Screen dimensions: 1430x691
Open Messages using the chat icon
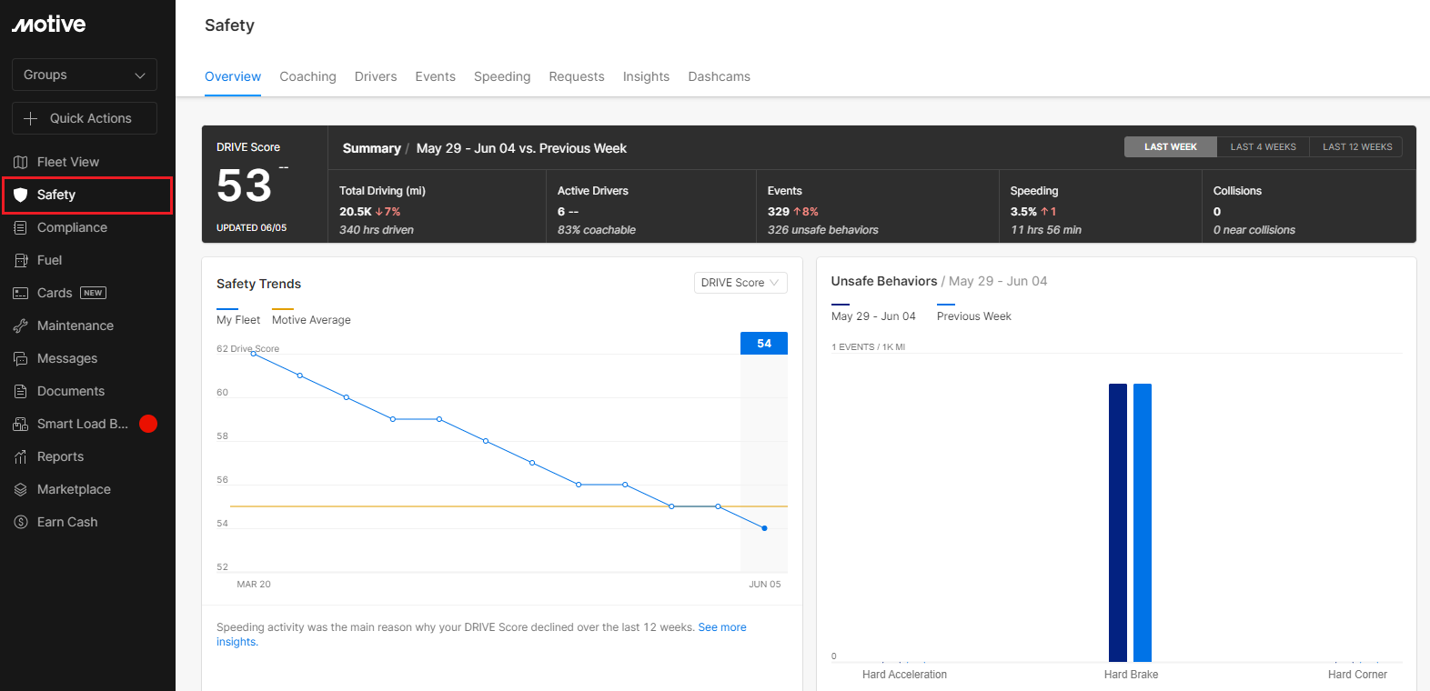tap(20, 358)
